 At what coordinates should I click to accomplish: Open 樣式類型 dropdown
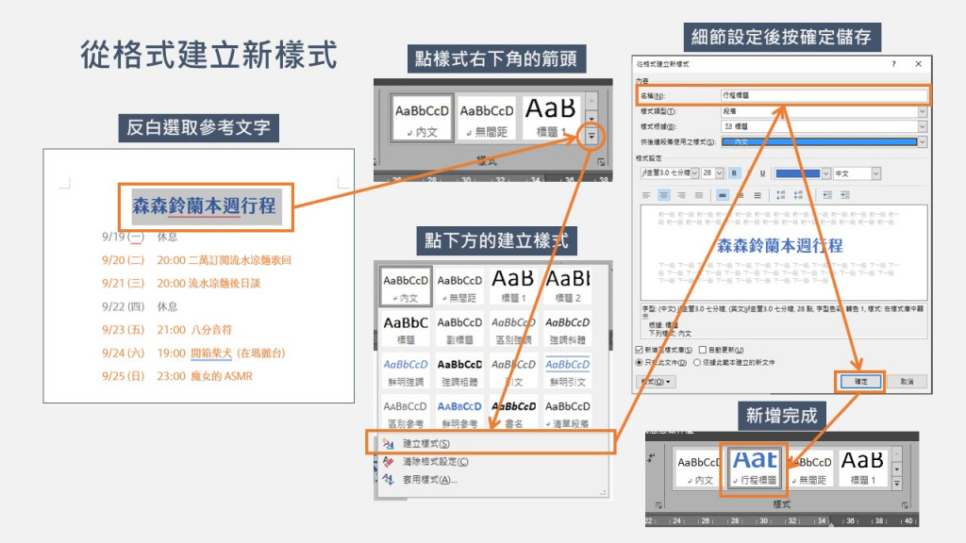pyautogui.click(x=922, y=111)
